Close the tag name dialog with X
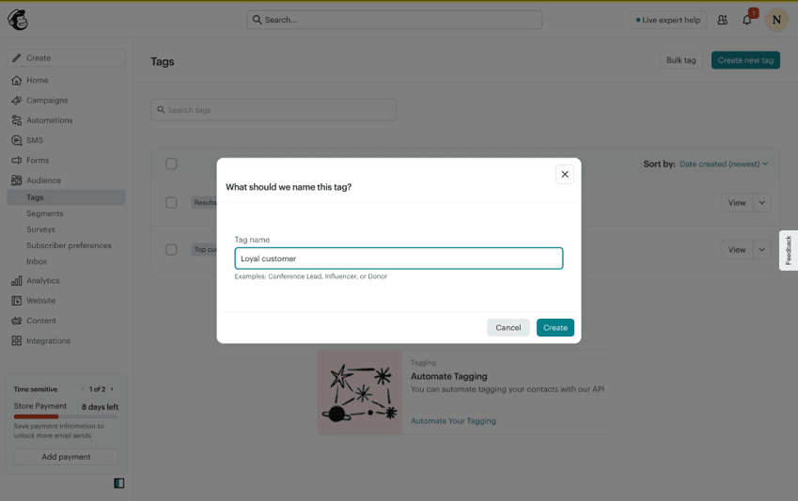The height and width of the screenshot is (501, 798). [x=565, y=174]
